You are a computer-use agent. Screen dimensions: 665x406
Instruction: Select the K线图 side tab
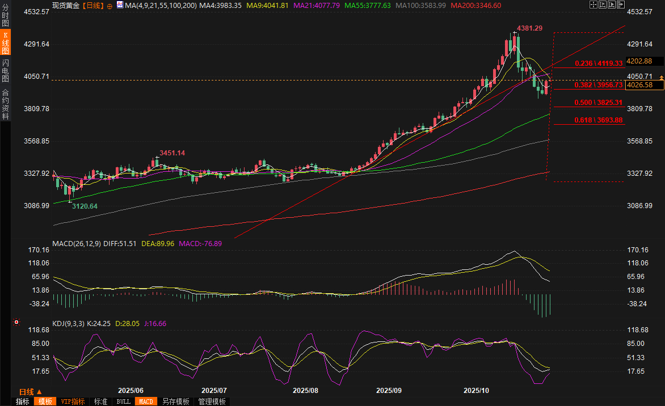click(5, 43)
